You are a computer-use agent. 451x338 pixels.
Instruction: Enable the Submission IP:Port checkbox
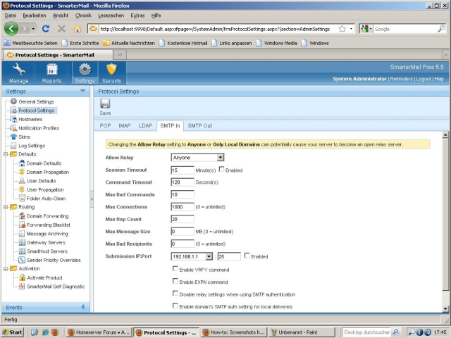[x=247, y=255]
